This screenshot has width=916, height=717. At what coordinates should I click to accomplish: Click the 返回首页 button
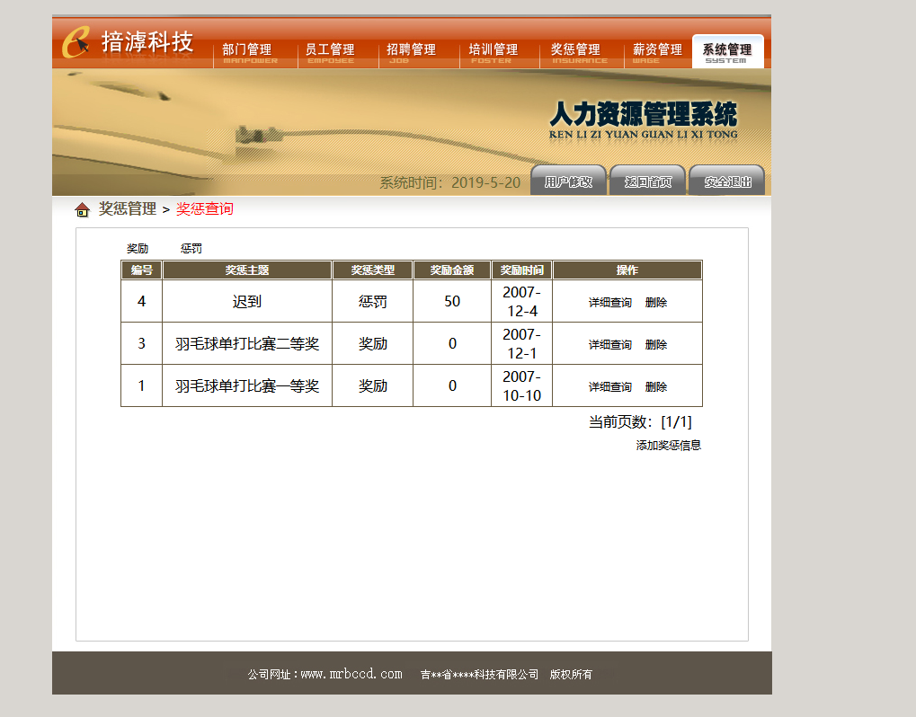click(648, 181)
